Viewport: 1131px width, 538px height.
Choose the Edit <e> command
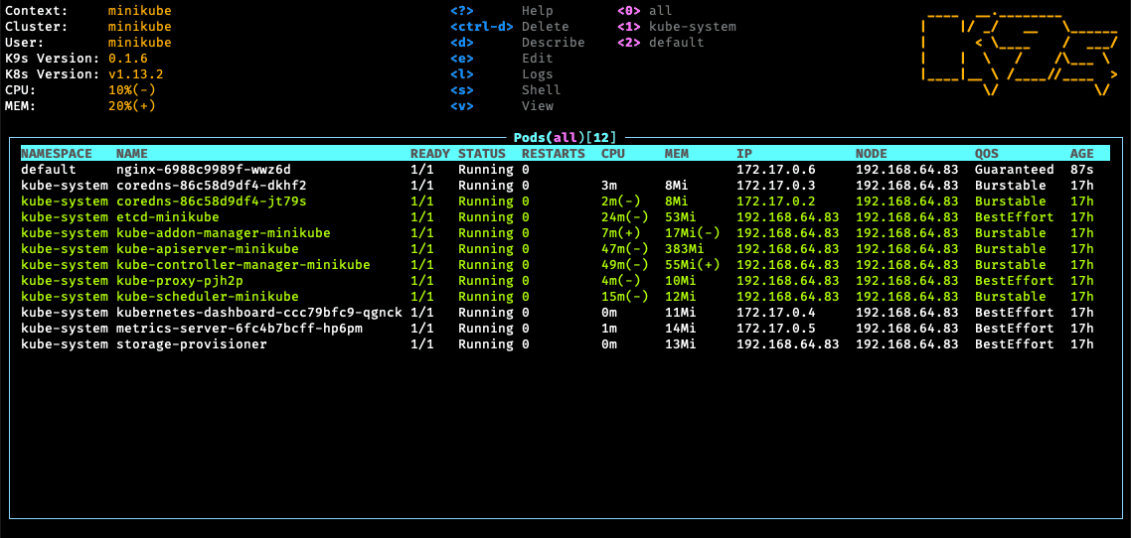pyautogui.click(x=502, y=59)
